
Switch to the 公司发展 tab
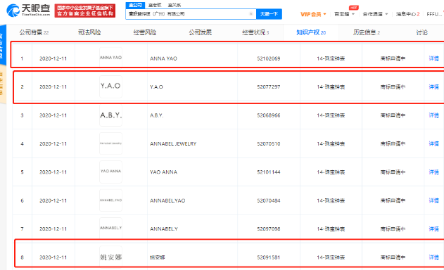click(201, 32)
